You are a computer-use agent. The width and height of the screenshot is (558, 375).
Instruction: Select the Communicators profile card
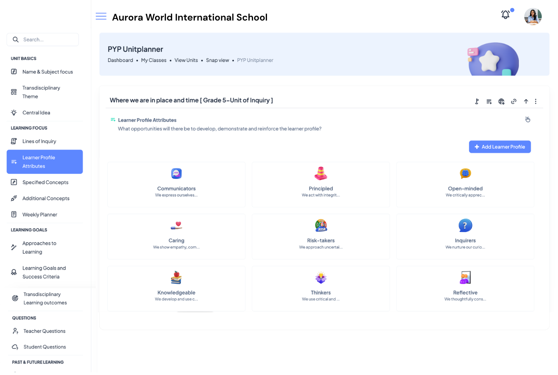(x=176, y=184)
